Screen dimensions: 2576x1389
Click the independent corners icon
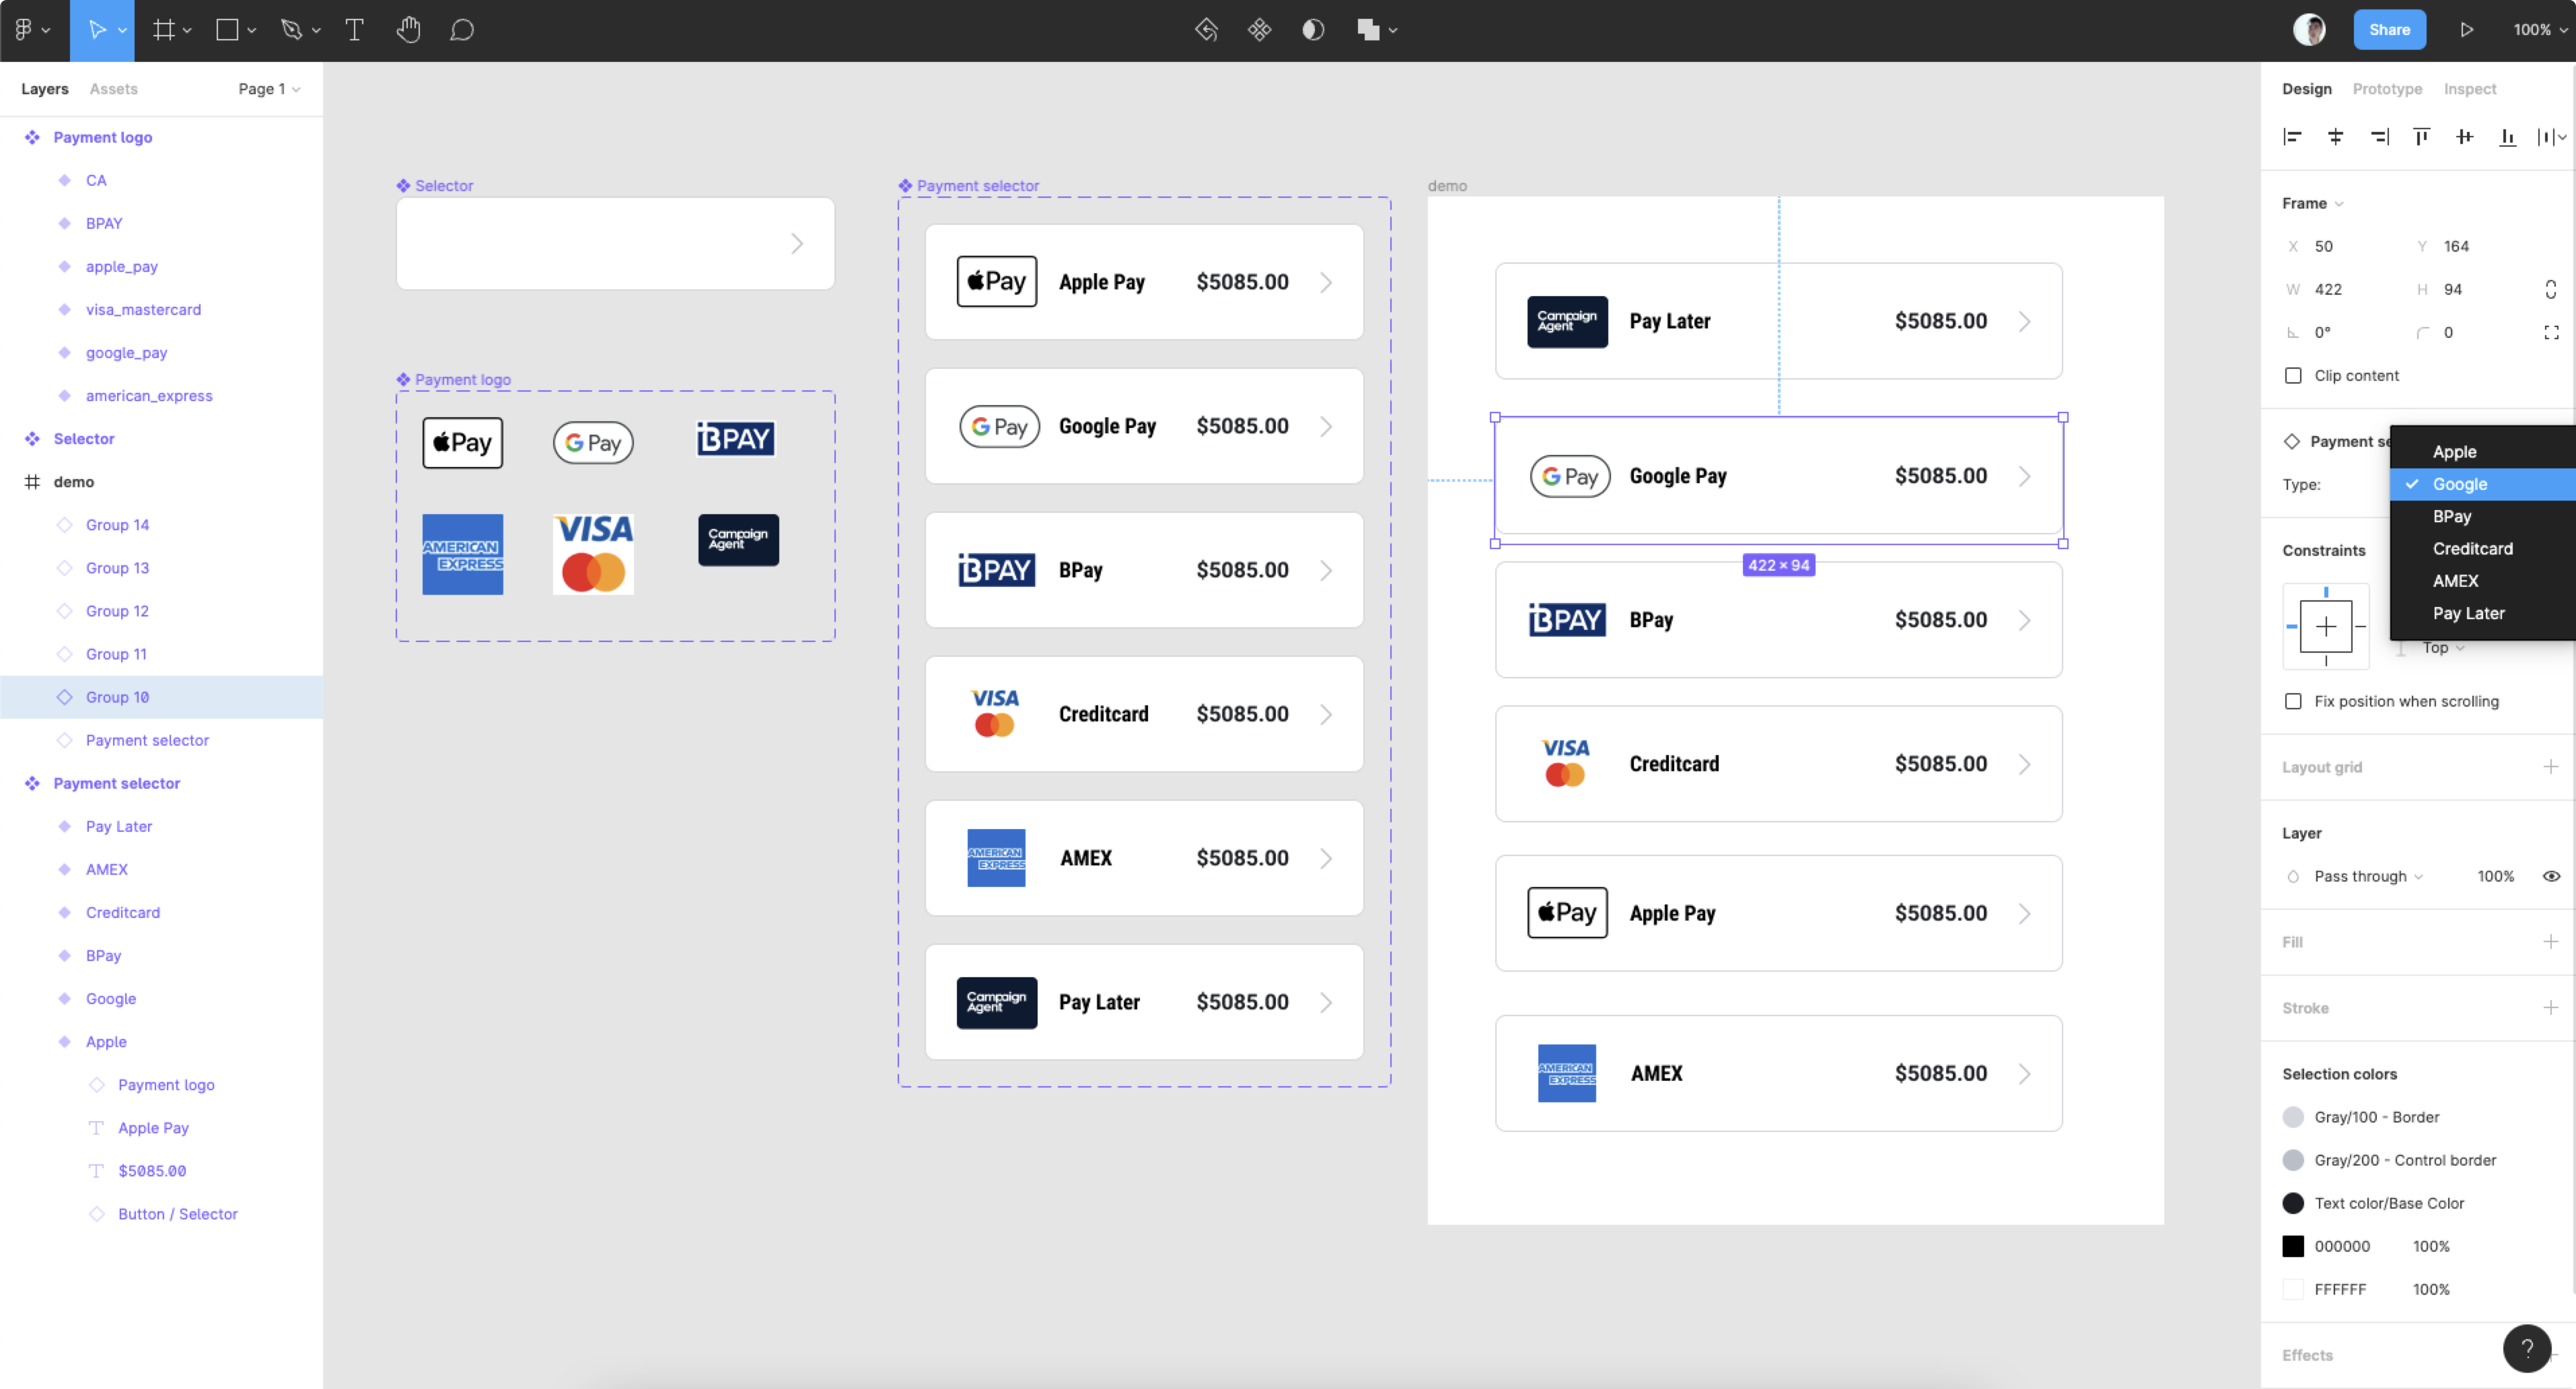pyautogui.click(x=2551, y=332)
